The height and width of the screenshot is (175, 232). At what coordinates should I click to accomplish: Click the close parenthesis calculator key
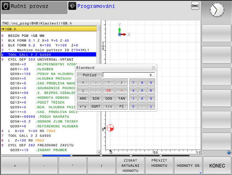click(96, 90)
